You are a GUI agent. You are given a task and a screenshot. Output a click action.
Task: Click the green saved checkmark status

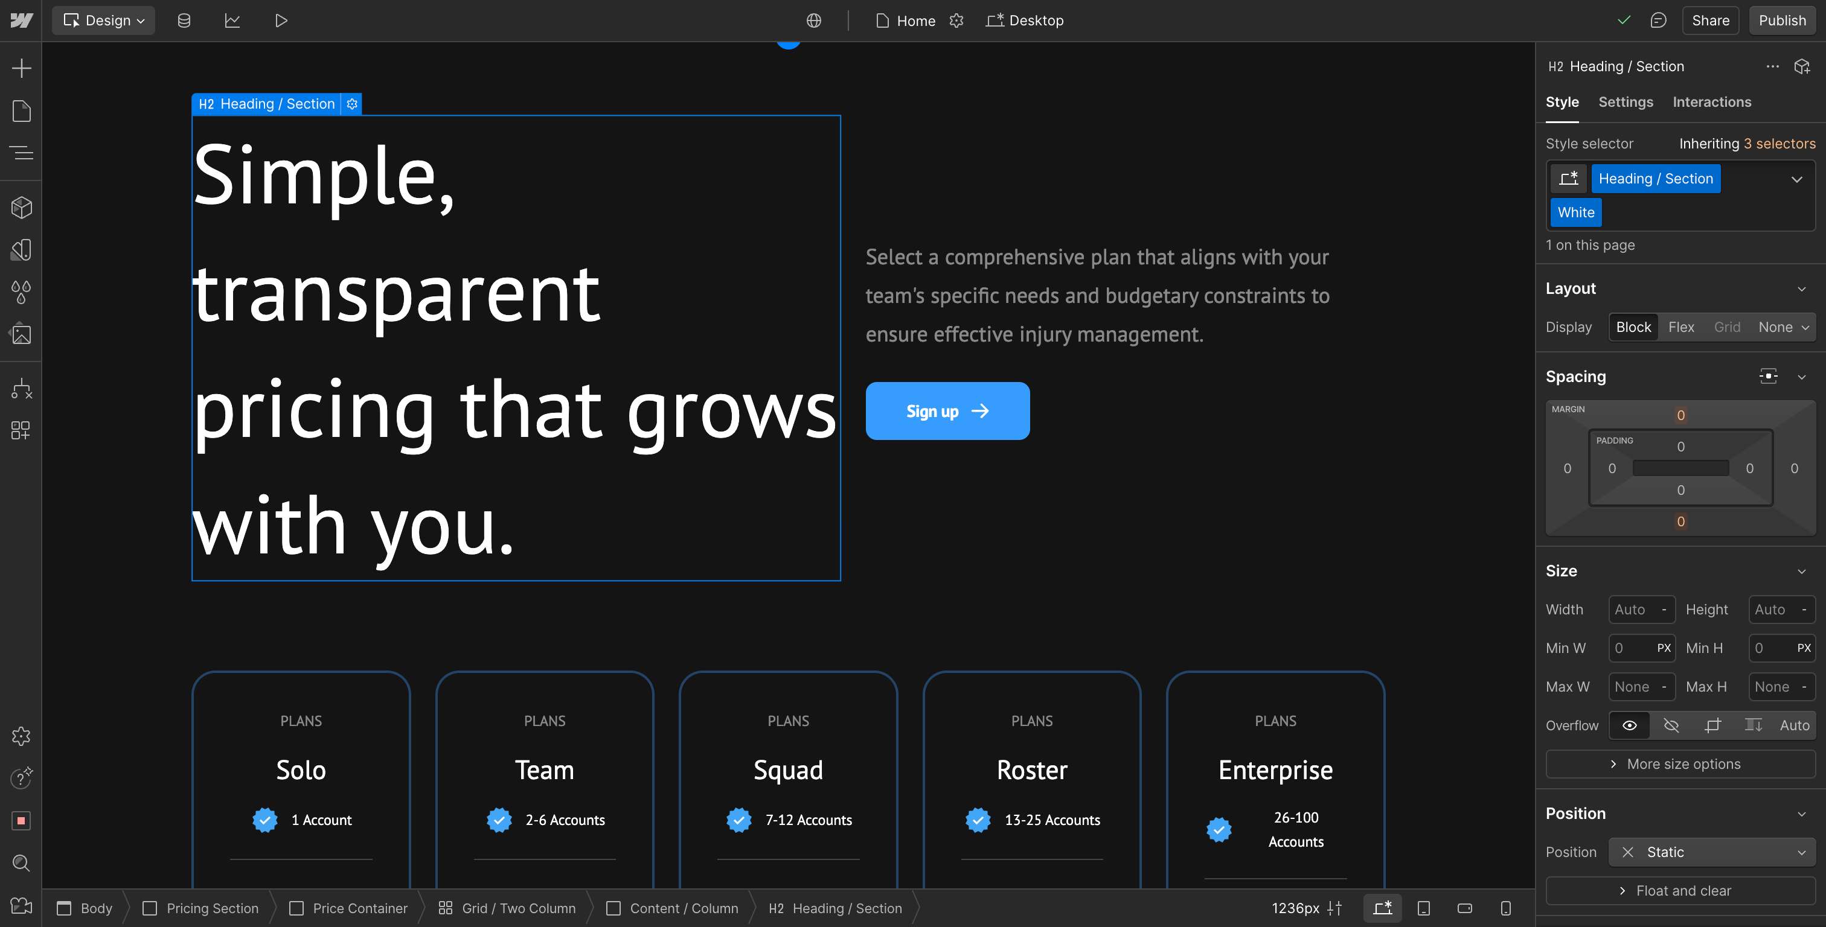pyautogui.click(x=1623, y=21)
